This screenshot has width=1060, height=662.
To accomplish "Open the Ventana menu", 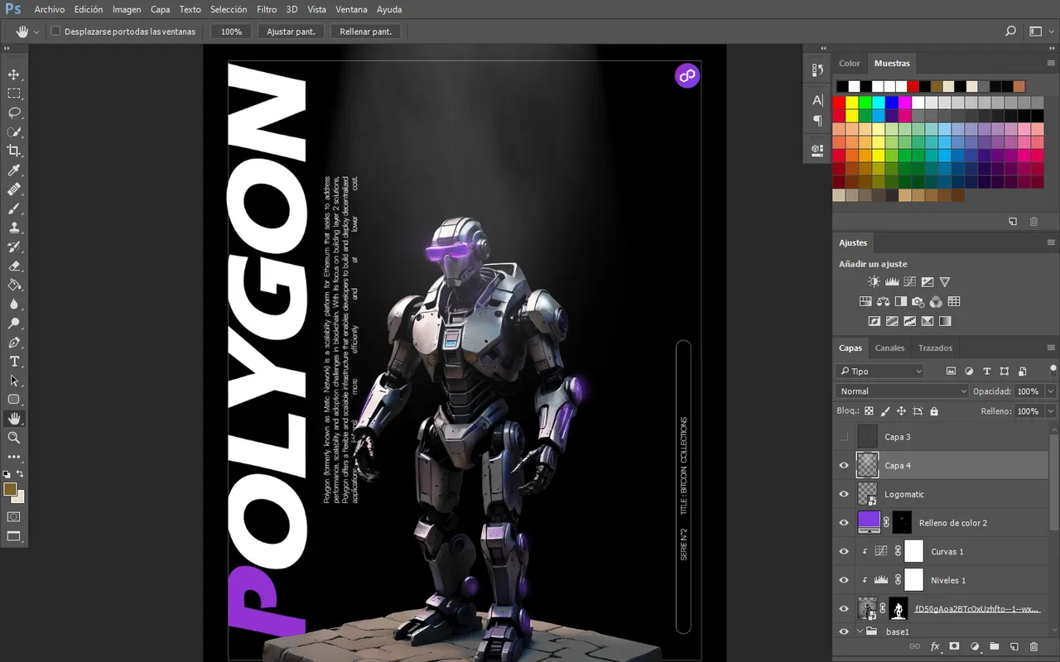I will point(351,9).
